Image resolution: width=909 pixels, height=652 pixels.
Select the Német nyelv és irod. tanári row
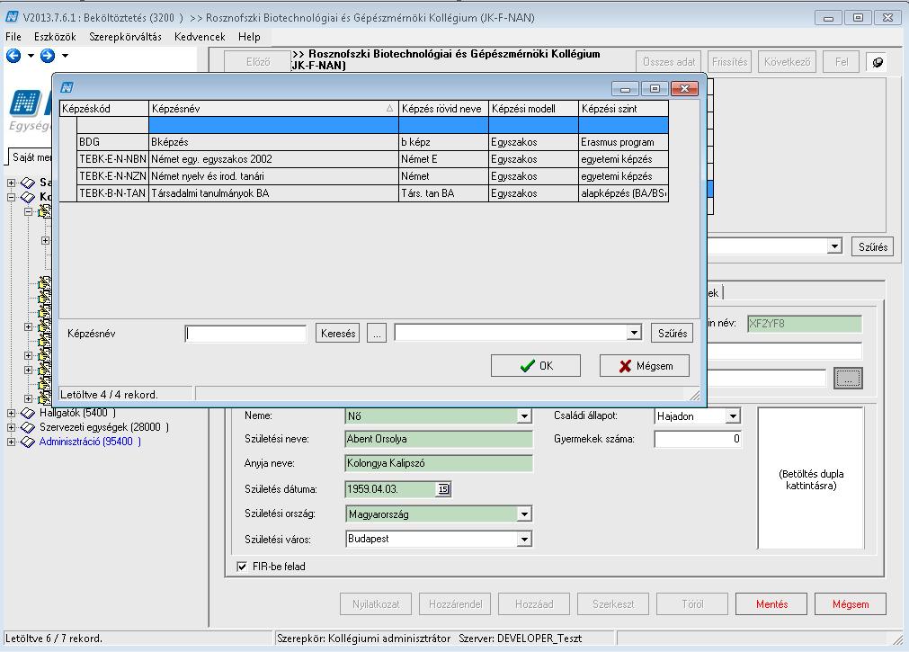(373, 176)
